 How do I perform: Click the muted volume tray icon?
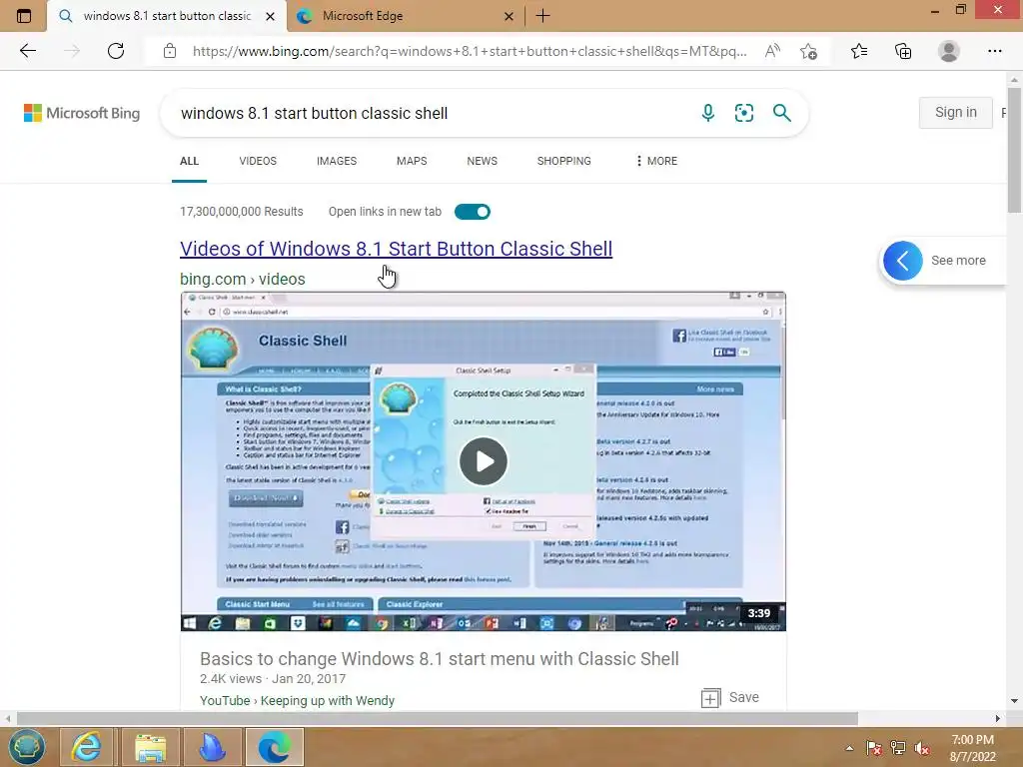(x=922, y=748)
